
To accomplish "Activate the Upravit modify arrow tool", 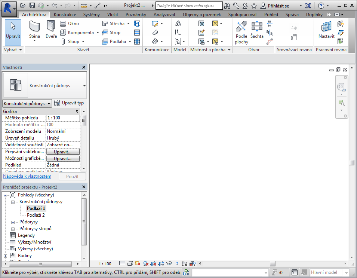I will tap(13, 32).
